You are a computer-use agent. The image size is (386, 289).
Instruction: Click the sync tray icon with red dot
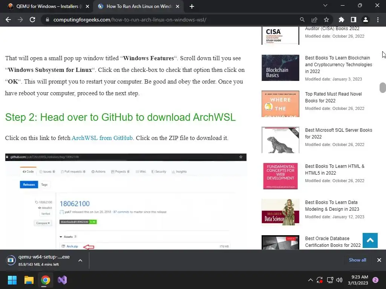(320, 280)
